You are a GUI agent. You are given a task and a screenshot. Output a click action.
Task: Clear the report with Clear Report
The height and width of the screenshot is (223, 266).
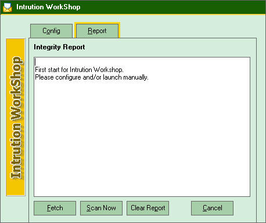click(148, 208)
